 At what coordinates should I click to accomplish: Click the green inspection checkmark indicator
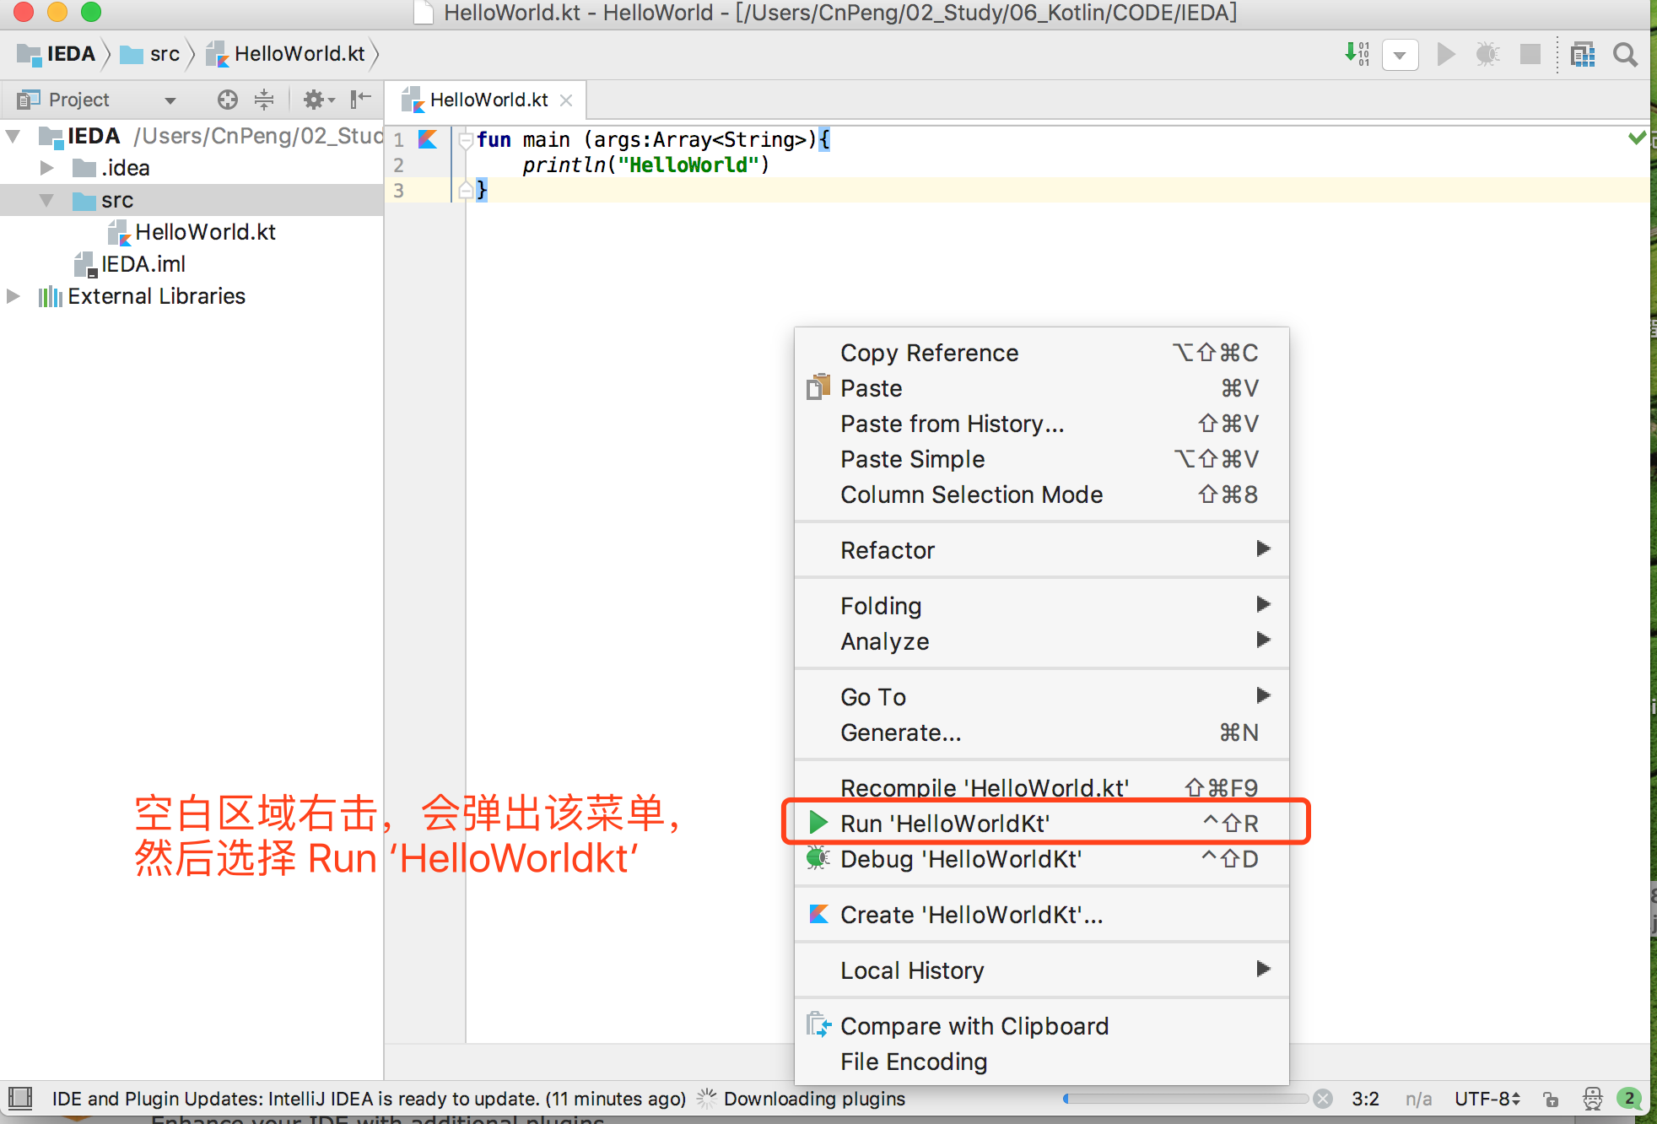pyautogui.click(x=1637, y=137)
